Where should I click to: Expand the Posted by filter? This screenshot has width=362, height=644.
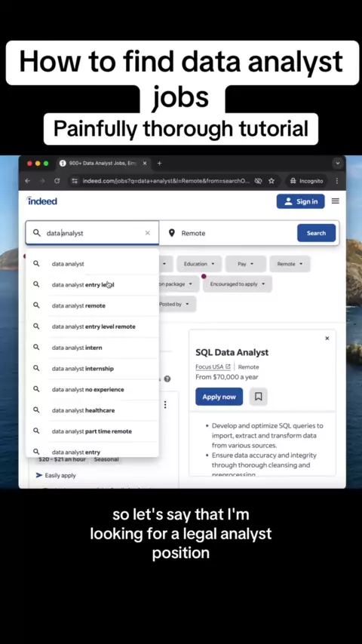[177, 304]
